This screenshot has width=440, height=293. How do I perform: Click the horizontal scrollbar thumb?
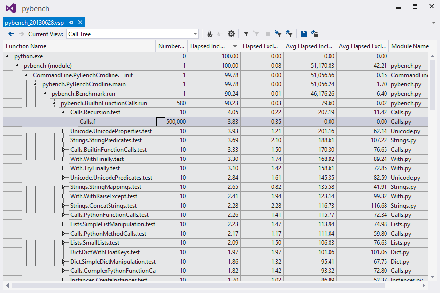(x=198, y=286)
